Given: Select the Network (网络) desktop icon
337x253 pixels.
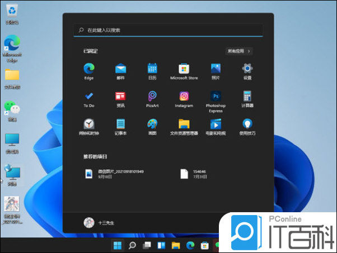Looking at the screenshot, I should pyautogui.click(x=12, y=175).
